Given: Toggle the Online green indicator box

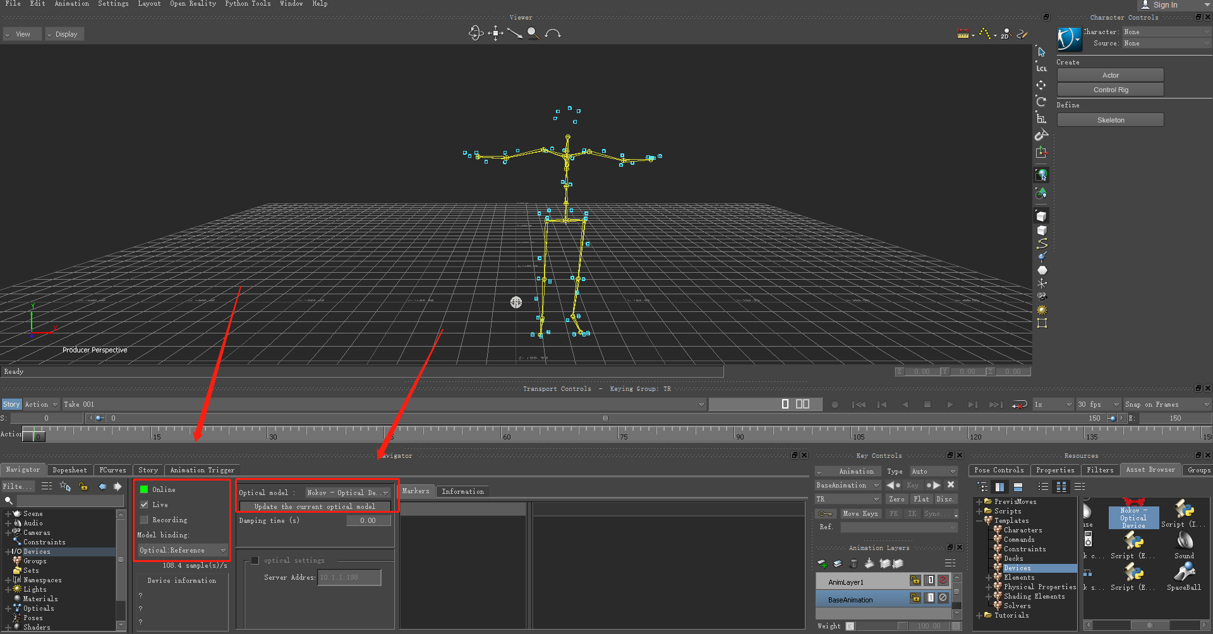Looking at the screenshot, I should pos(144,489).
